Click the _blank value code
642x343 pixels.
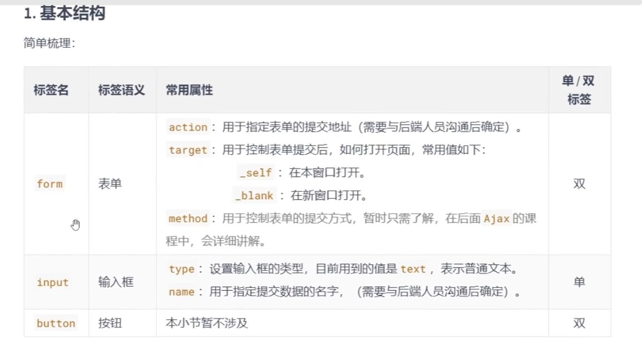254,195
